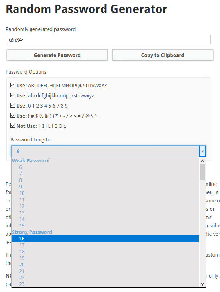Select length 20 under Strong Password

22,265
